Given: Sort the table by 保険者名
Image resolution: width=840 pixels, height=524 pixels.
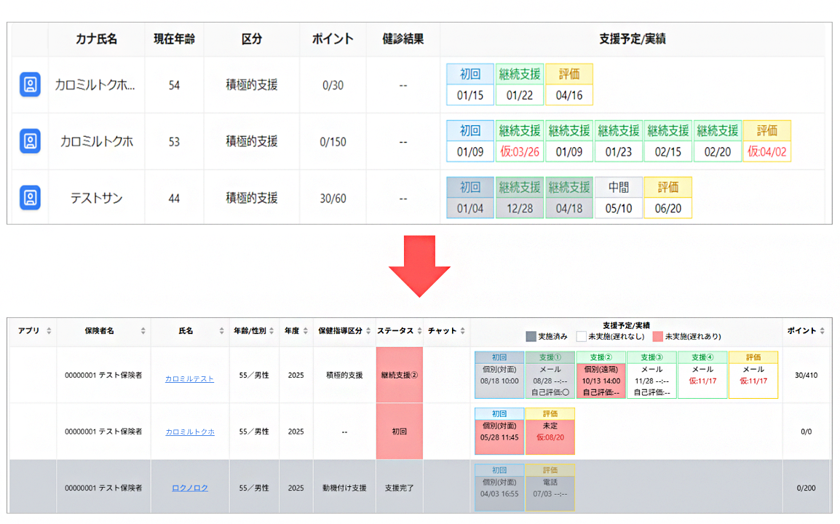Looking at the screenshot, I should click(x=143, y=331).
